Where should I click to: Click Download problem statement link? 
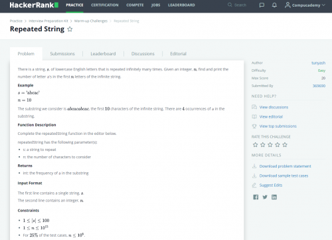[x=286, y=166]
